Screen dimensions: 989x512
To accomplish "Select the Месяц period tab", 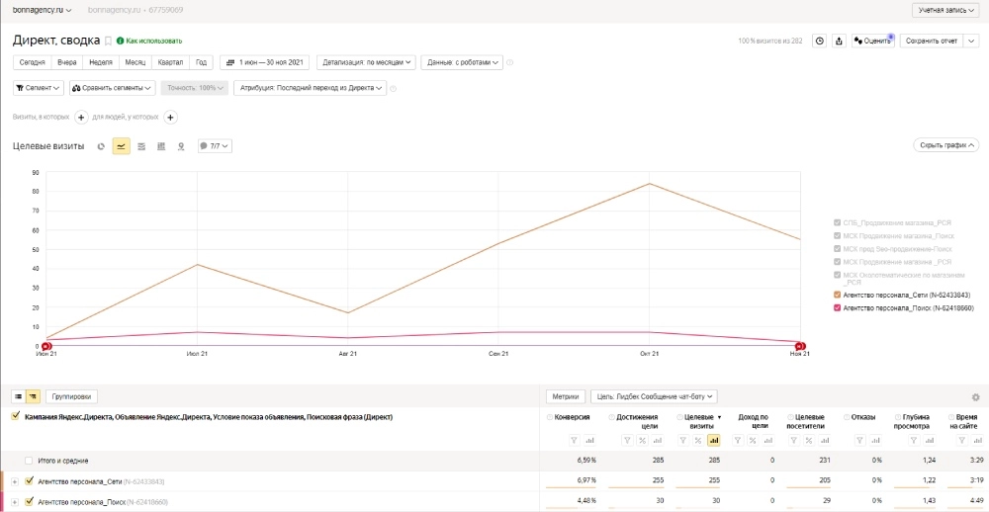I will [135, 62].
